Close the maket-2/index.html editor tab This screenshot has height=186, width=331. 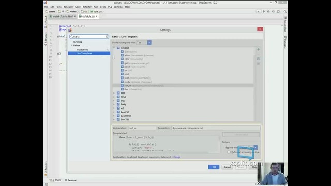[x=74, y=16]
